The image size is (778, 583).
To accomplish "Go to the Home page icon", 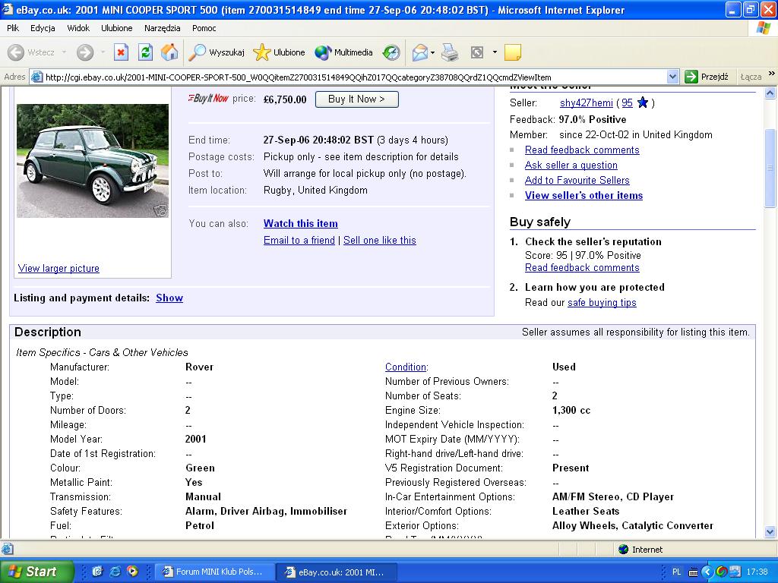I will pyautogui.click(x=169, y=52).
